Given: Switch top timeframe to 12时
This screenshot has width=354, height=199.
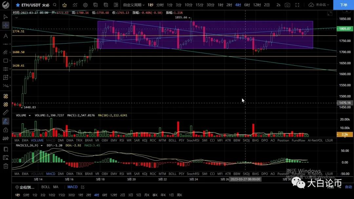Looking at the screenshot, I should (x=257, y=5).
